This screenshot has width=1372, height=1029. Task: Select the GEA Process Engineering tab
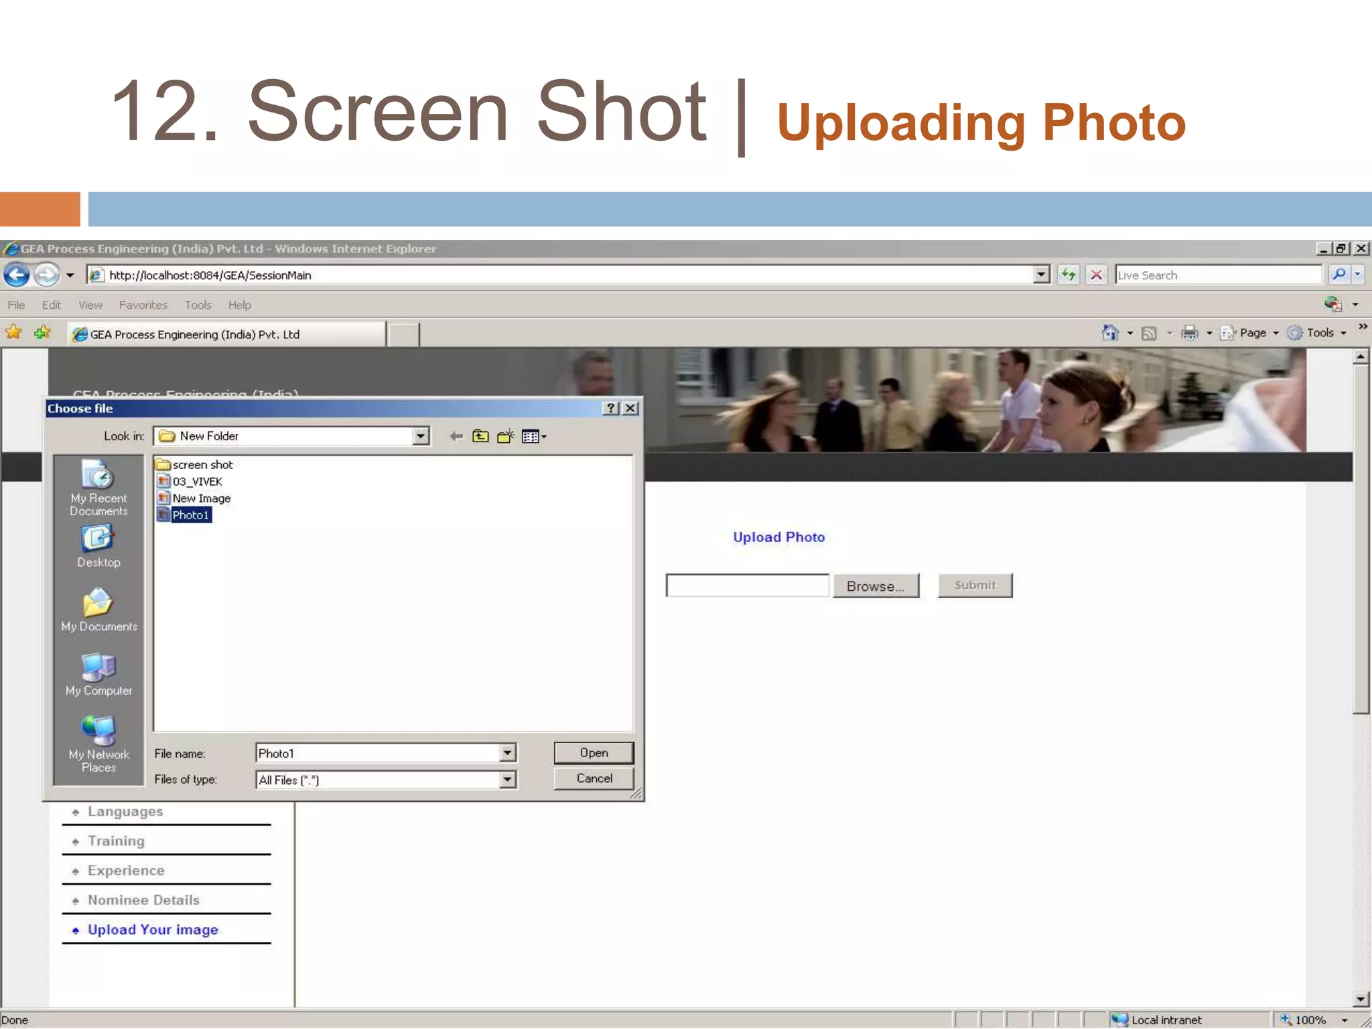point(226,334)
